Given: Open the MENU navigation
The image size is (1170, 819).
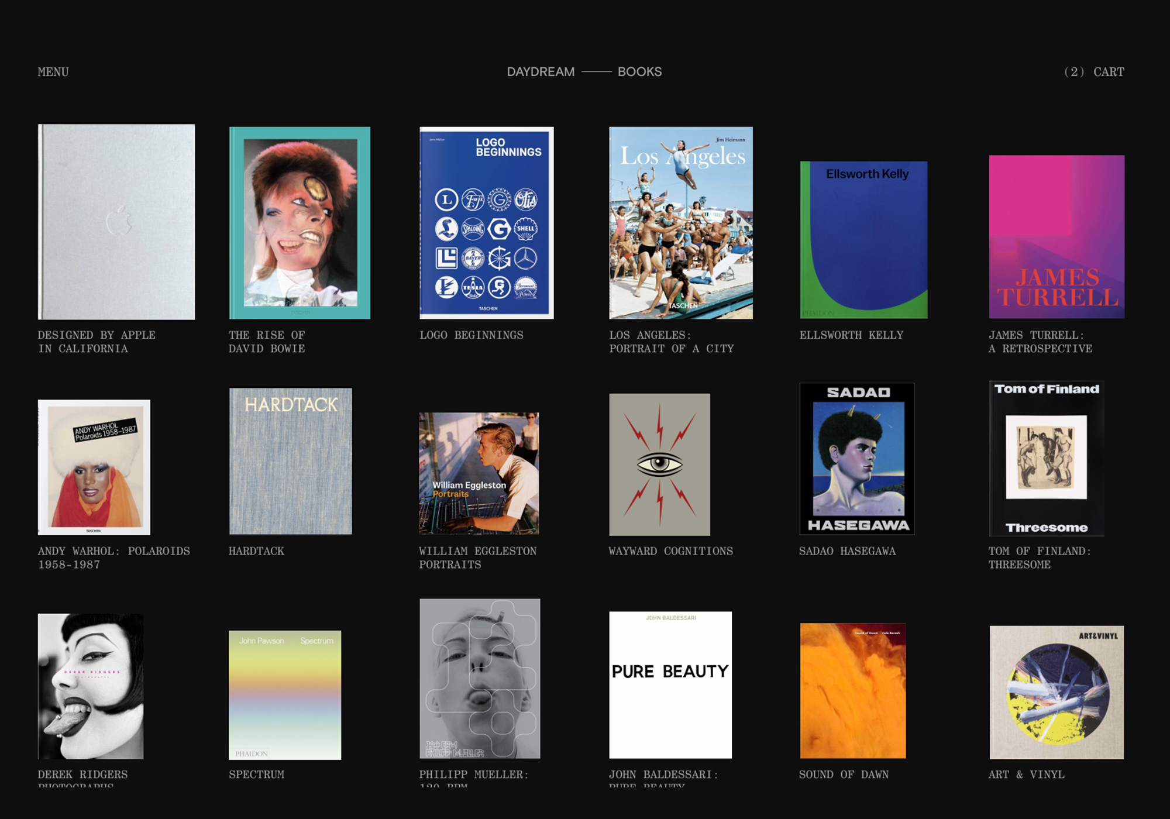Looking at the screenshot, I should (x=53, y=72).
